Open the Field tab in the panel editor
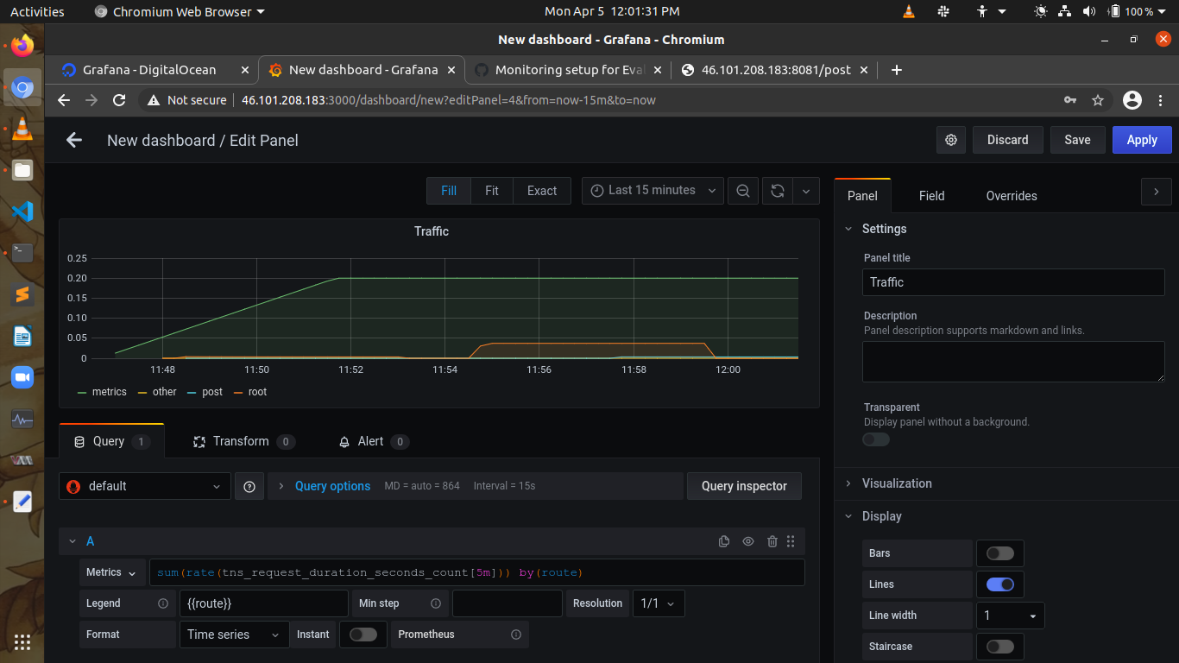Viewport: 1179px width, 663px height. pos(931,196)
